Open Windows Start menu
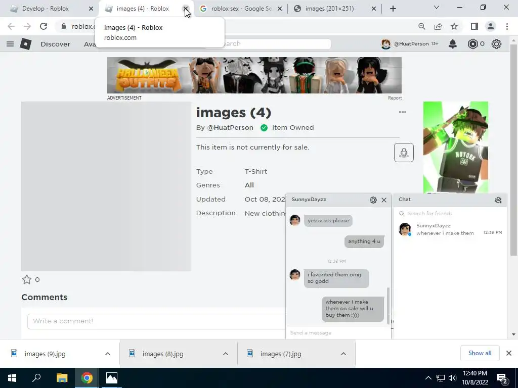This screenshot has height=388, width=518. [12, 378]
